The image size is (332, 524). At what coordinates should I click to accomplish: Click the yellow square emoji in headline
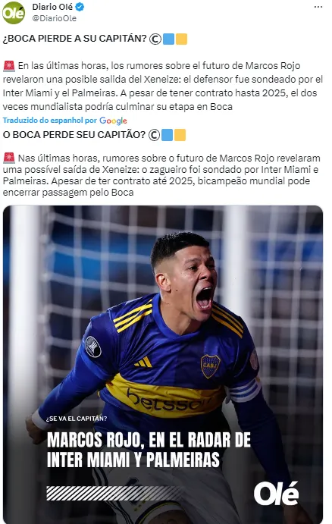[x=181, y=39]
